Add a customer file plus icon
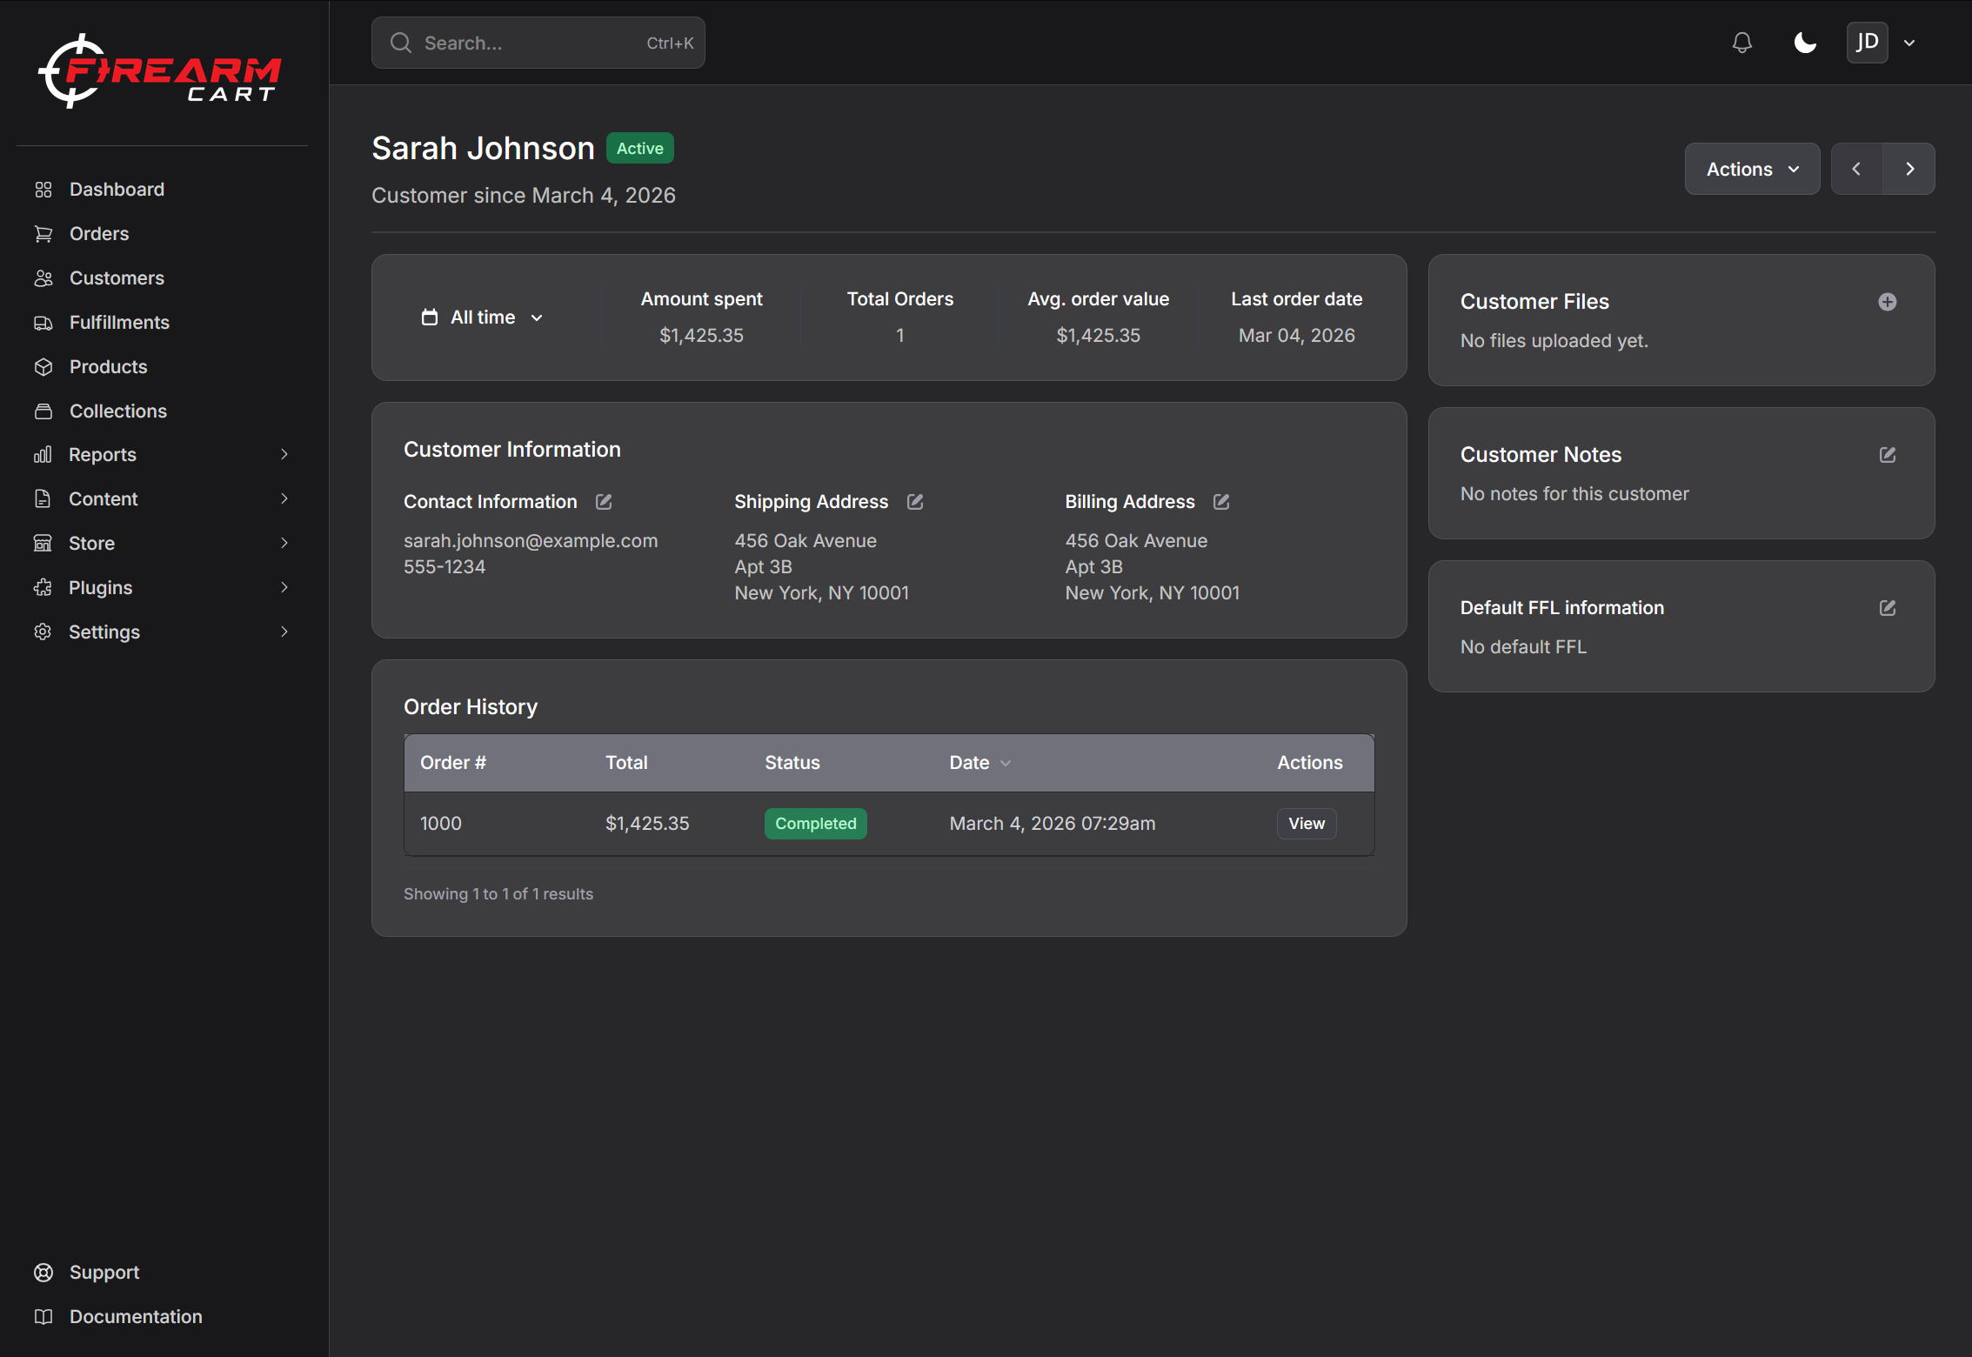1972x1357 pixels. tap(1887, 302)
